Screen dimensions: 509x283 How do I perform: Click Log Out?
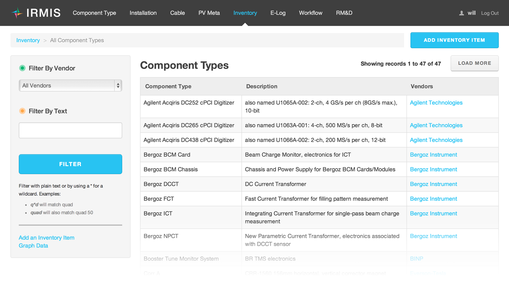490,13
